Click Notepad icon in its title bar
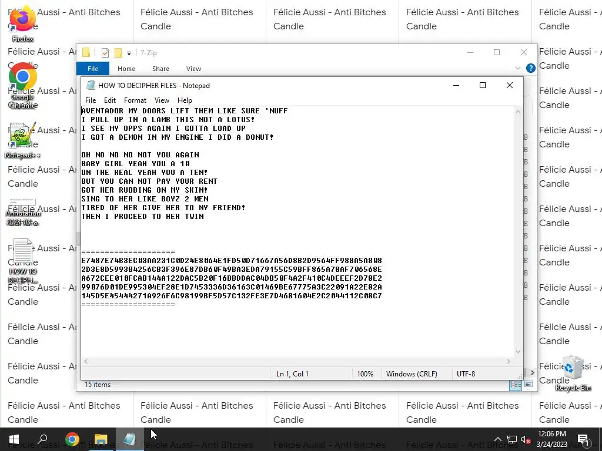This screenshot has width=602, height=451. tap(91, 85)
